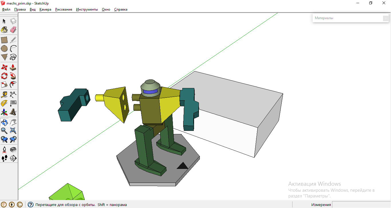Select the Eraser tool

coord(13,30)
